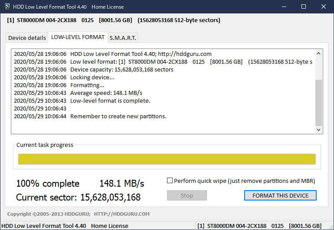
Task: Minimize the HDD Low Level Format Tool window
Action: pos(284,6)
